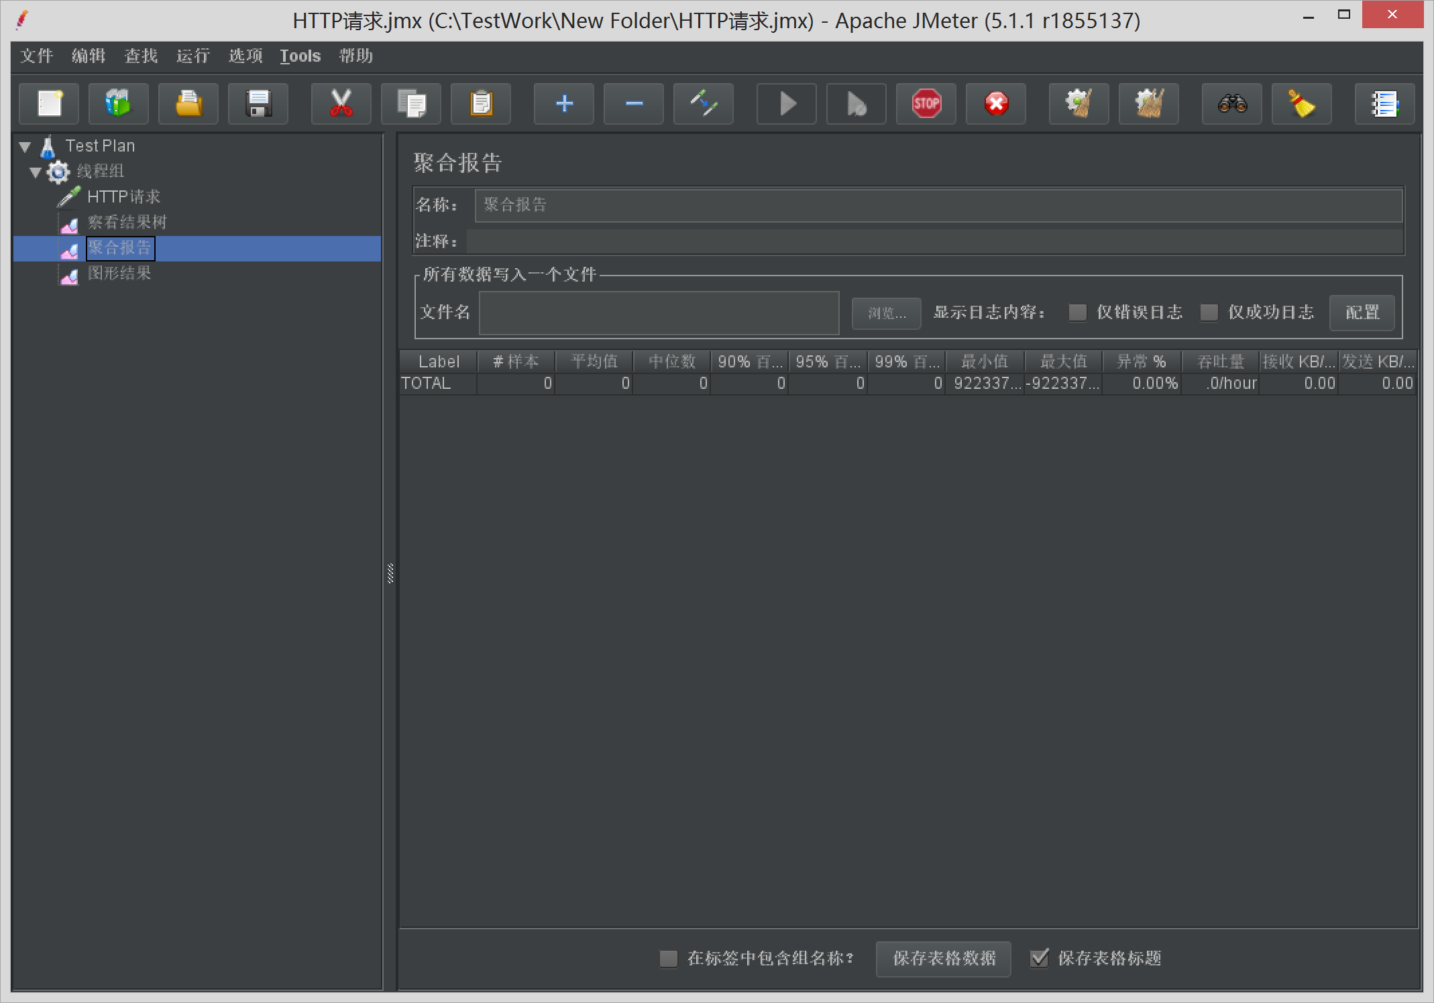Viewport: 1434px width, 1003px height.
Task: Open the Templates dialog from the toolbar
Action: (x=118, y=104)
